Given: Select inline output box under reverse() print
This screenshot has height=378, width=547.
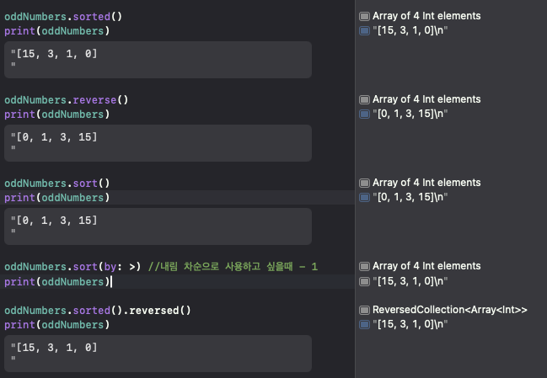Looking at the screenshot, I should pos(158,143).
